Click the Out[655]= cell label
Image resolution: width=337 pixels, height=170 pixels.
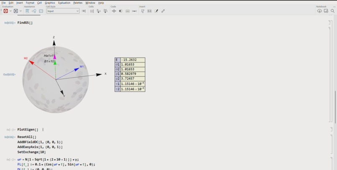[x=9, y=74]
